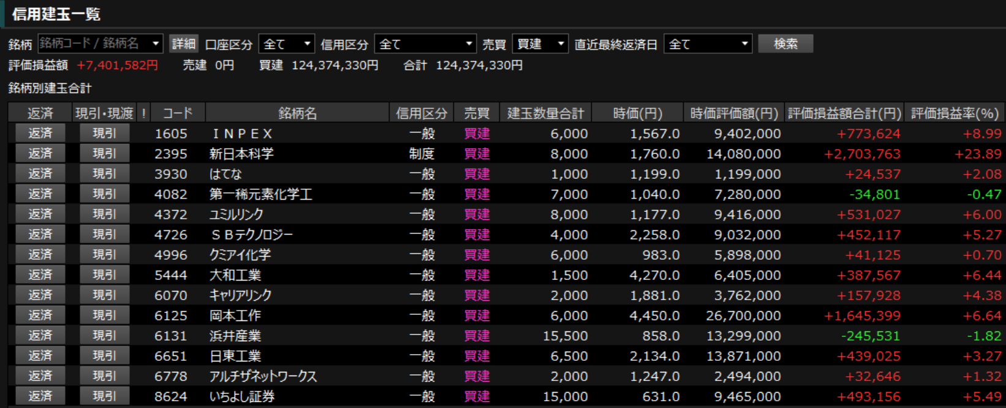Image resolution: width=1006 pixels, height=408 pixels.
Task: Sort by the 時価(円) column header
Action: click(x=637, y=113)
